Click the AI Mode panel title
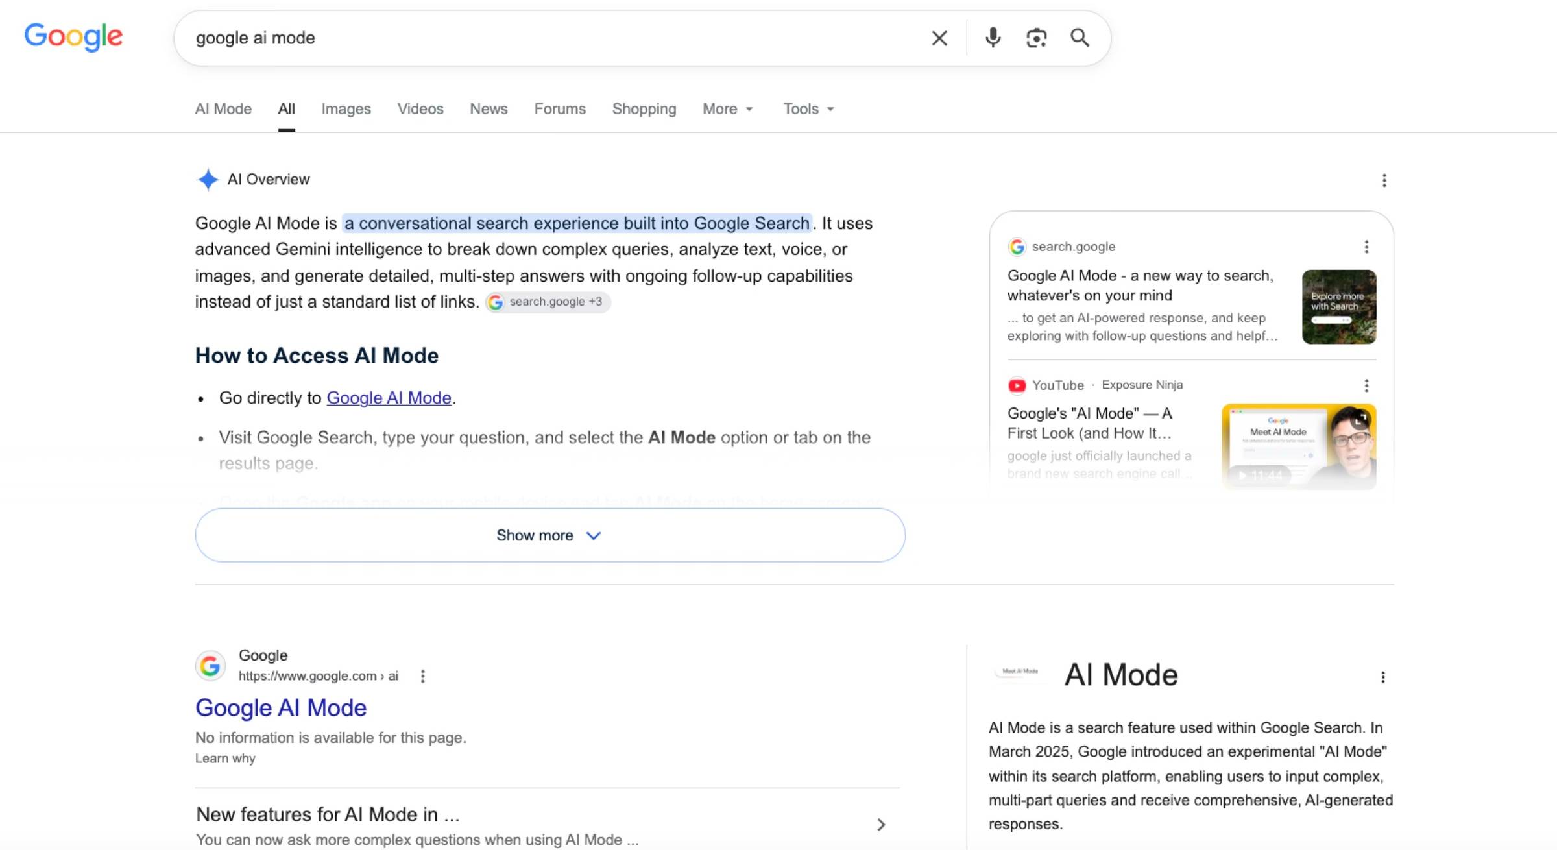Screen dimensions: 1557x850 click(x=1120, y=675)
